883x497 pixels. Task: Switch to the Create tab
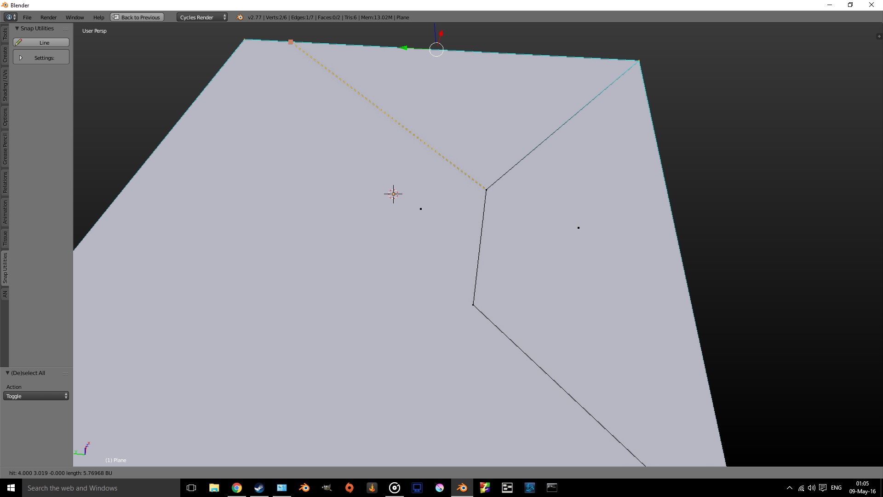[5, 54]
